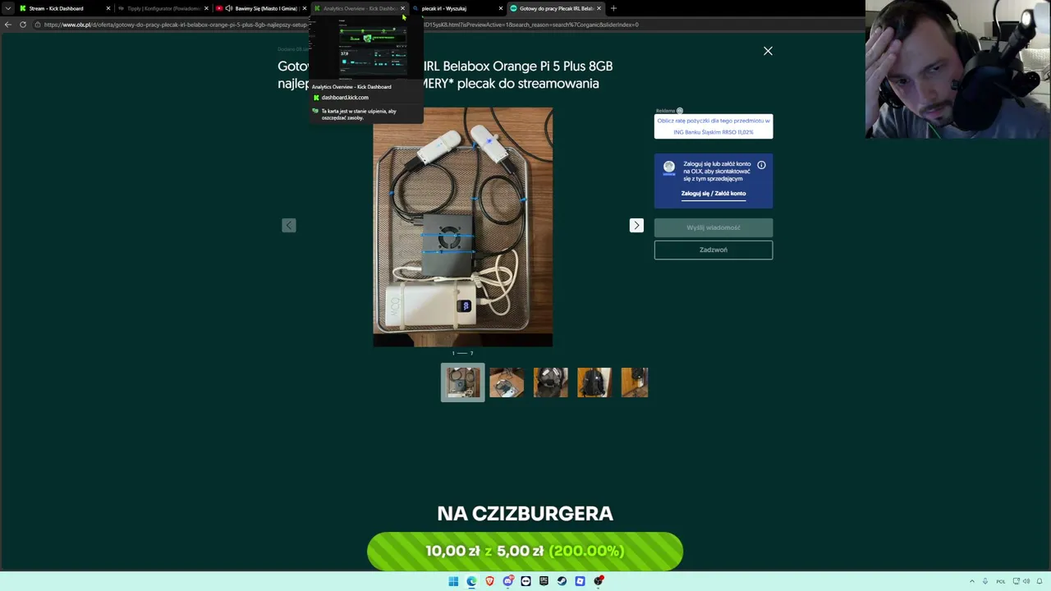Open the info icon in the login box

761,165
